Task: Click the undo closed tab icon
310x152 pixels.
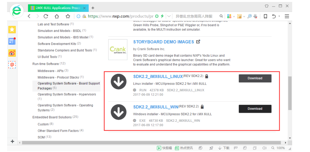Action: 274,16
